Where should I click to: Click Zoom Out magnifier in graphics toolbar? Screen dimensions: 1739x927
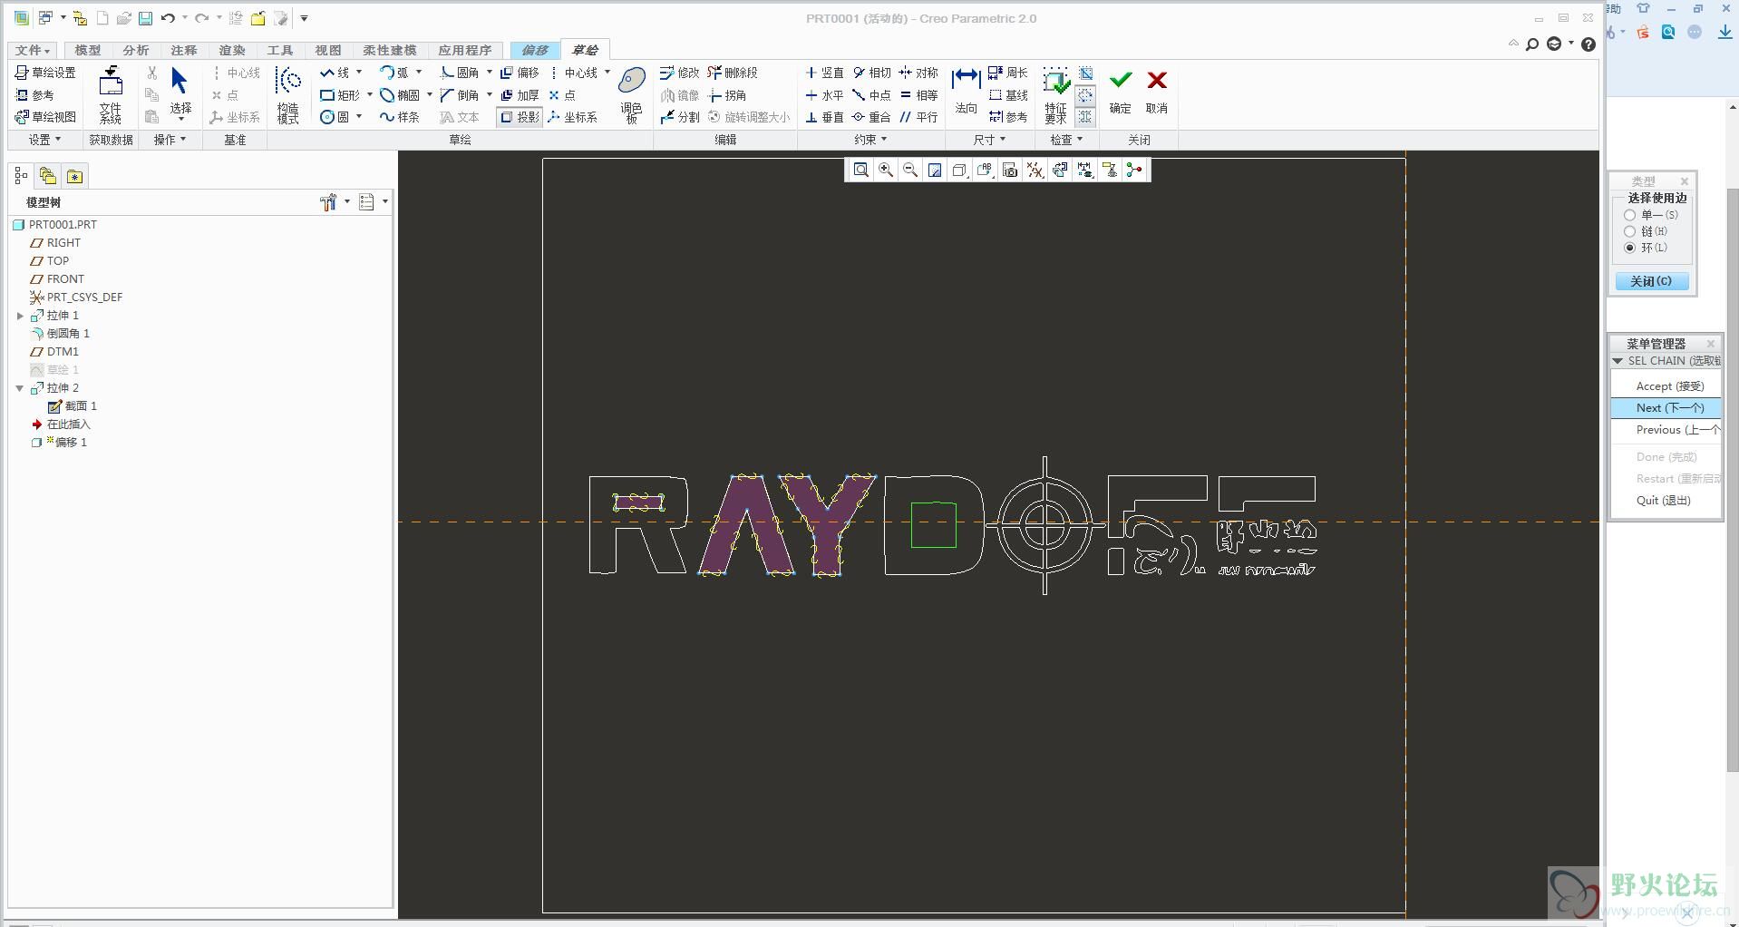point(910,170)
